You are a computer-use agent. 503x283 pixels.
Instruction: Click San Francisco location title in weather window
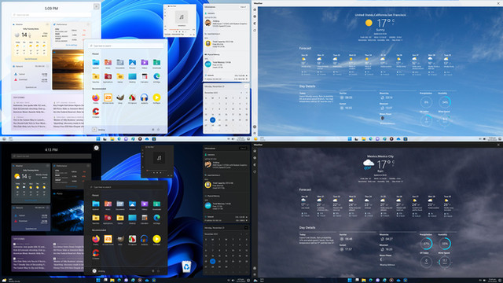tap(380, 15)
